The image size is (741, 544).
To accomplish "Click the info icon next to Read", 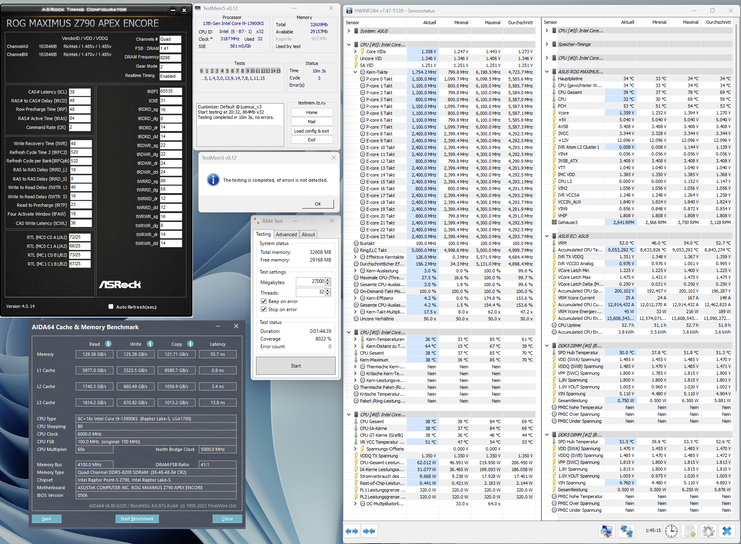I will [108, 344].
